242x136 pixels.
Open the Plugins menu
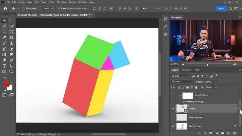click(72, 2)
